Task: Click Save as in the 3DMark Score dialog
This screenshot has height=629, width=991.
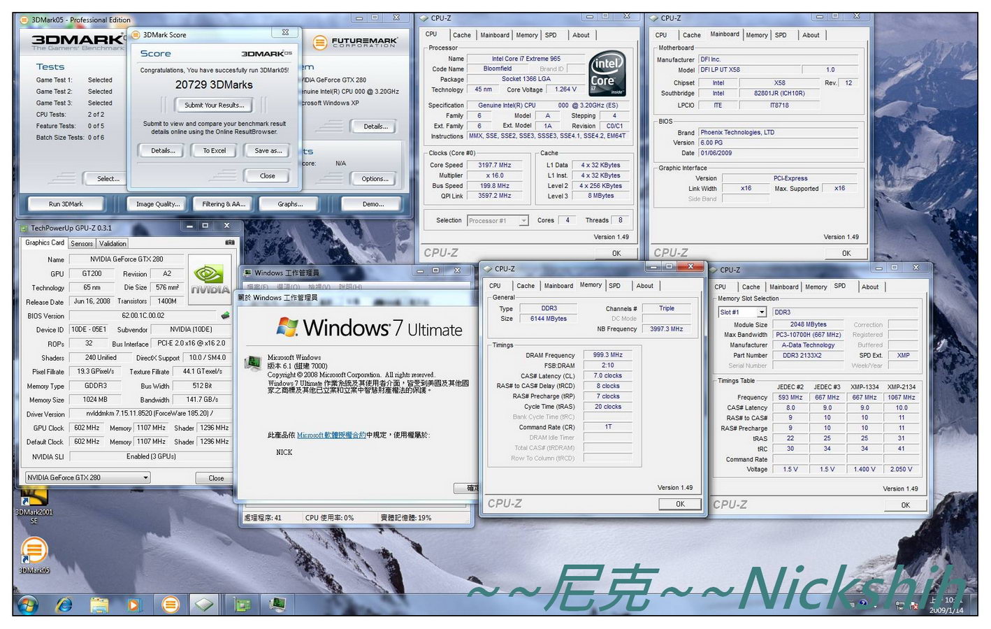Action: [x=268, y=151]
